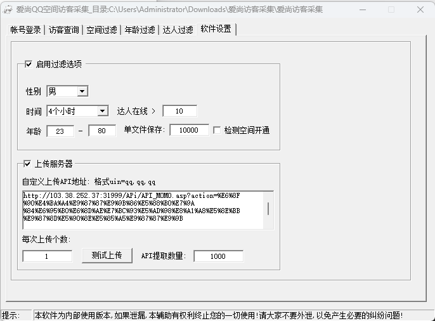
Task: Go to the 达人过滤 tab
Action: click(x=178, y=30)
